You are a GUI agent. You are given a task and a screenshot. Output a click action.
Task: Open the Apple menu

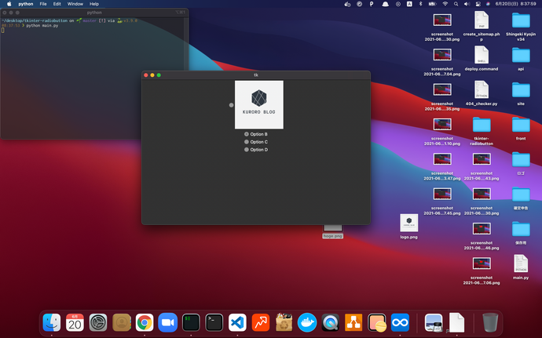pyautogui.click(x=9, y=4)
